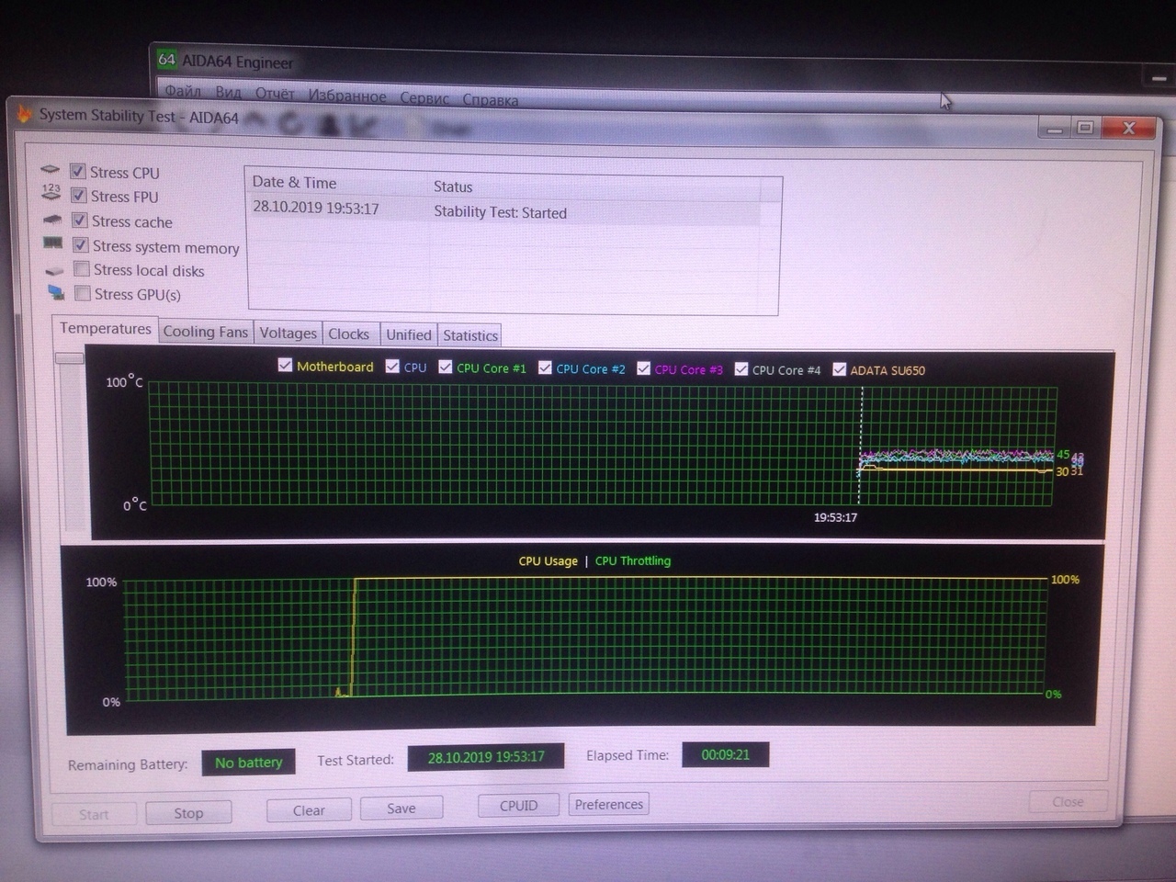This screenshot has width=1176, height=882.
Task: Enable the Stress local disks checkbox
Action: 82,269
